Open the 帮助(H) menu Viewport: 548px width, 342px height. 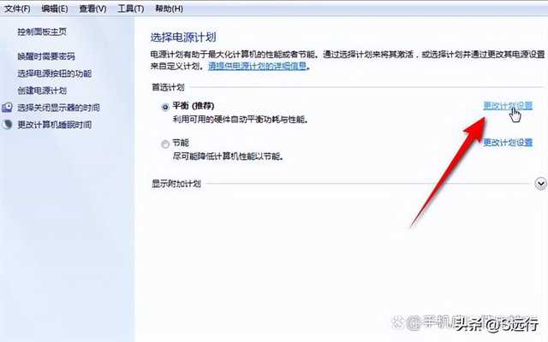[x=169, y=9]
